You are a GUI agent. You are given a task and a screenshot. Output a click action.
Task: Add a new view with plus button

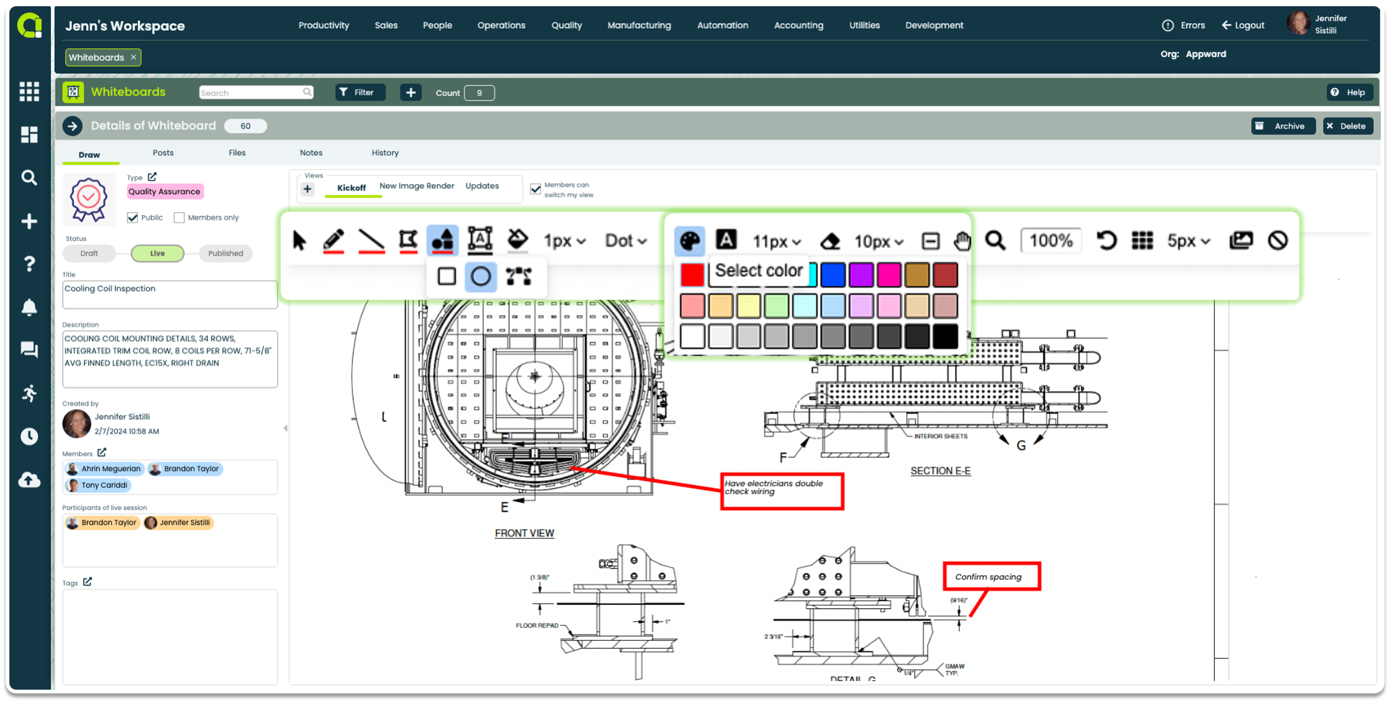pos(307,189)
